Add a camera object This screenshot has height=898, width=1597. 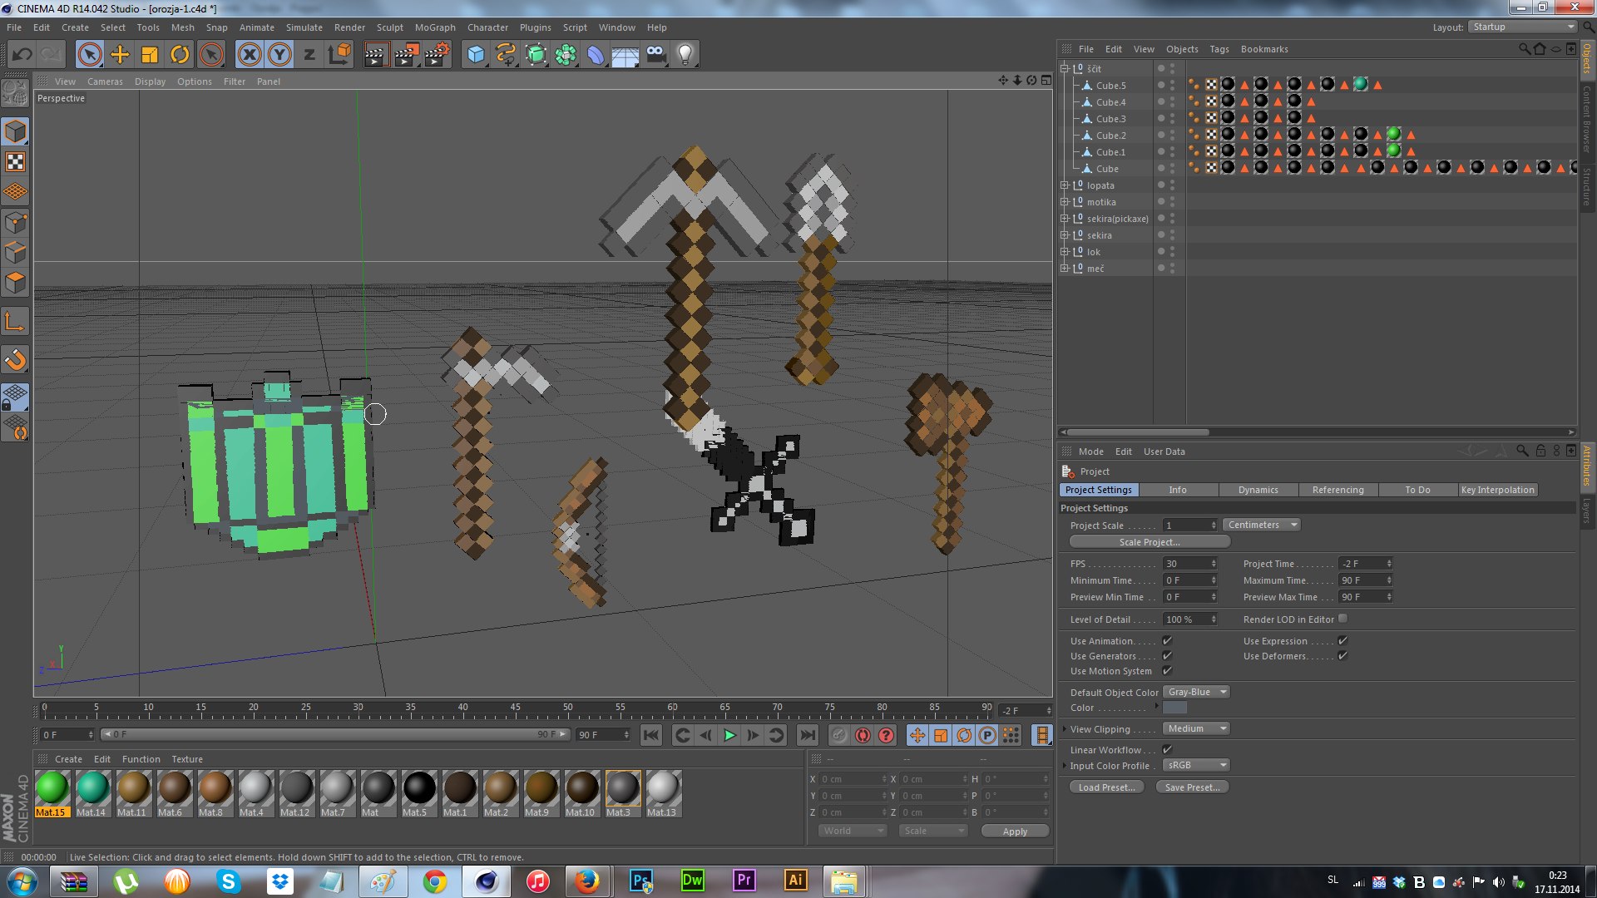point(655,55)
